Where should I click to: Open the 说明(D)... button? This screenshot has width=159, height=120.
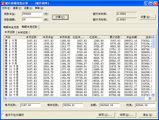(x=127, y=115)
